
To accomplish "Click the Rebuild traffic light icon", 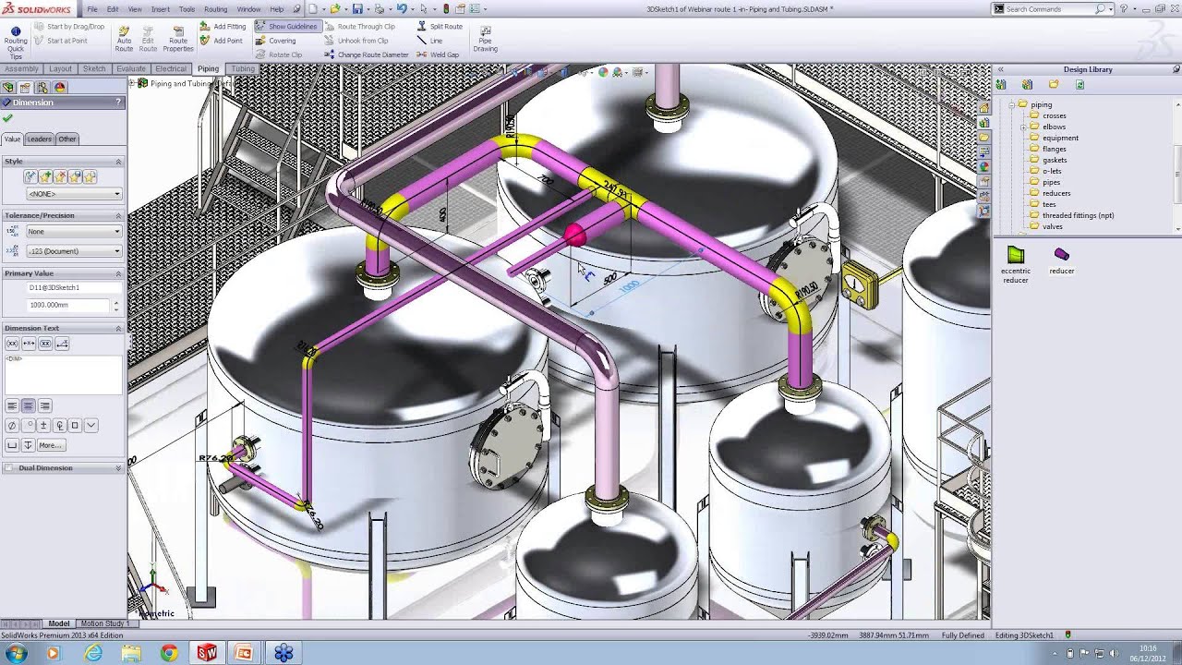I will tap(446, 8).
